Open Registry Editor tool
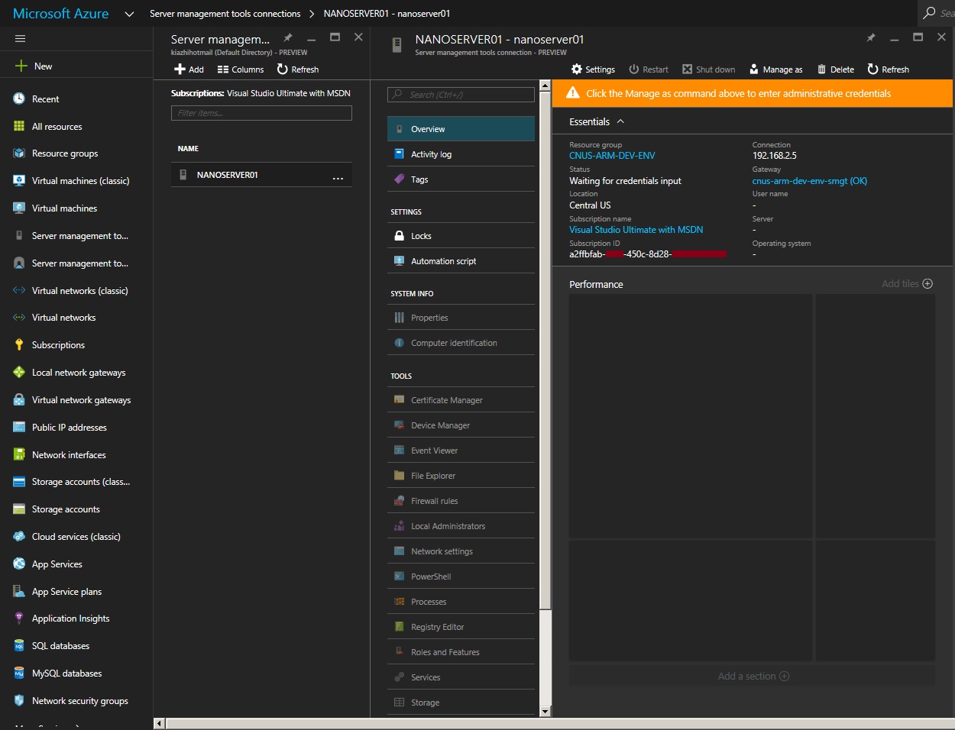The image size is (955, 730). (x=461, y=627)
